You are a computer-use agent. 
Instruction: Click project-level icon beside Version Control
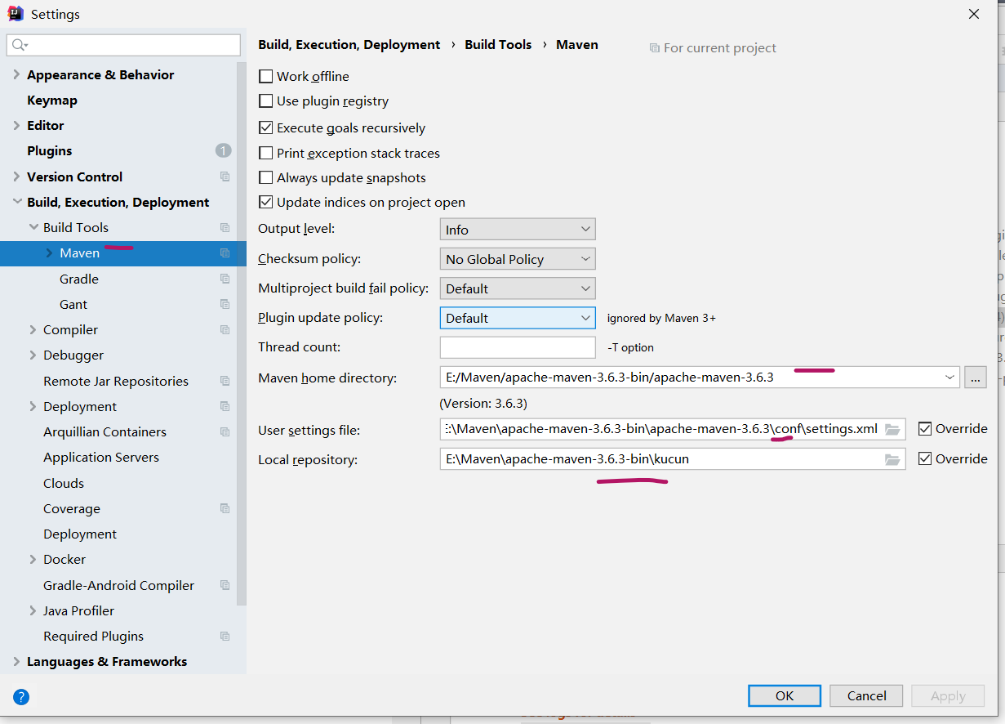tap(225, 177)
